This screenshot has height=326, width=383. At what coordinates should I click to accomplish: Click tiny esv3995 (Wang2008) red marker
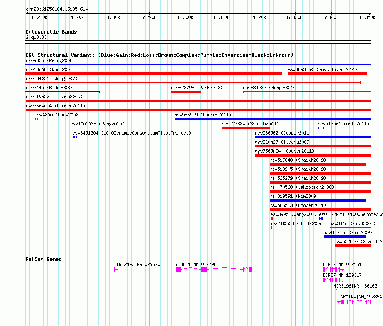tap(272, 219)
